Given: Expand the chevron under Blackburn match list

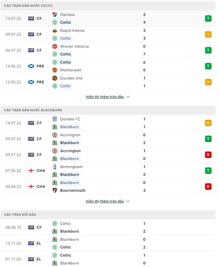Looking at the screenshot, I should click(x=128, y=201).
